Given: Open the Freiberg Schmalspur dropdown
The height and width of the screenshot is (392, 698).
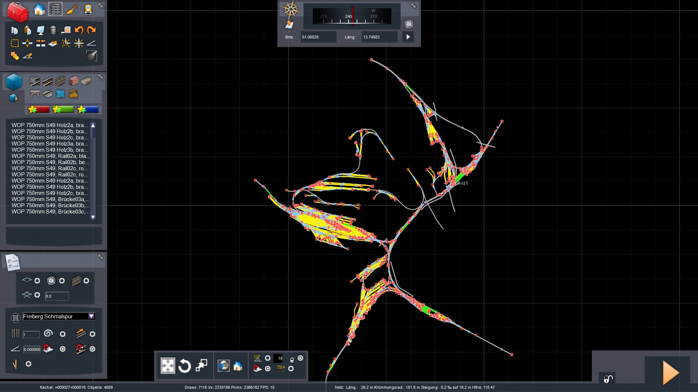Looking at the screenshot, I should (91, 316).
